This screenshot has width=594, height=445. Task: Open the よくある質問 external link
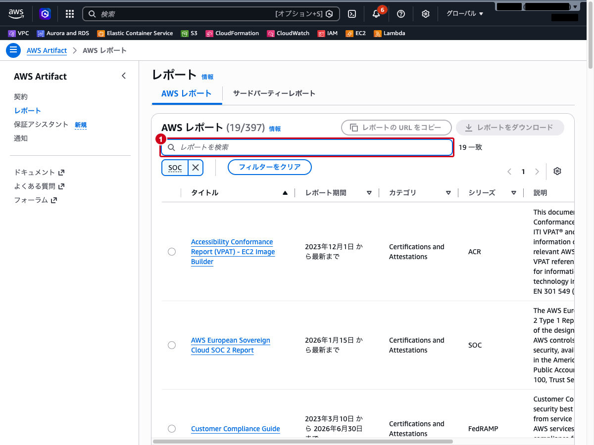pyautogui.click(x=40, y=186)
